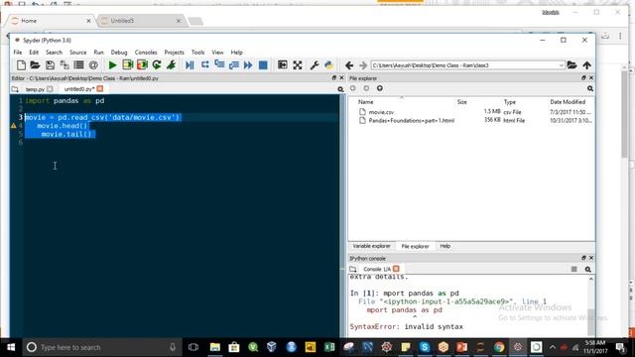This screenshot has width=635, height=357.
Task: Open the Consoles menu
Action: pyautogui.click(x=146, y=53)
